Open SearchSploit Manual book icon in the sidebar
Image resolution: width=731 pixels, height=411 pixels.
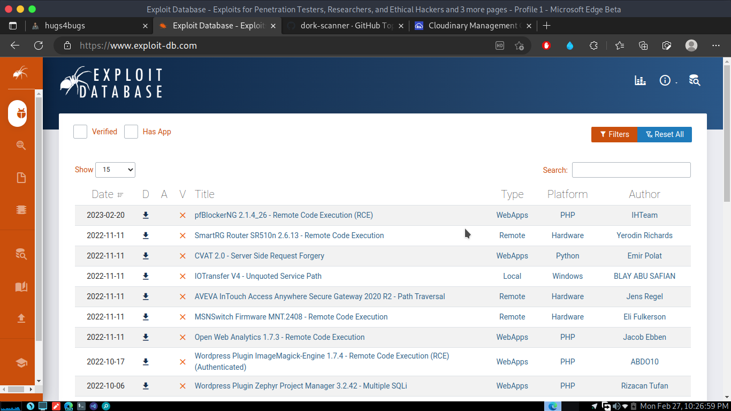21,286
